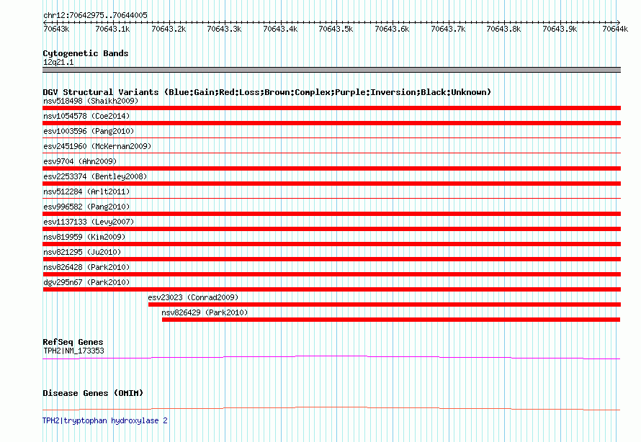
Task: Select the esv23023 (Conrad2009) label
Action: click(x=193, y=297)
